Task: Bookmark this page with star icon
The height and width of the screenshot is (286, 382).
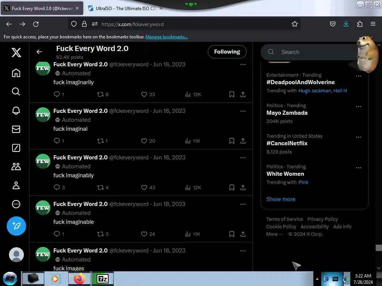Action: pos(295,24)
